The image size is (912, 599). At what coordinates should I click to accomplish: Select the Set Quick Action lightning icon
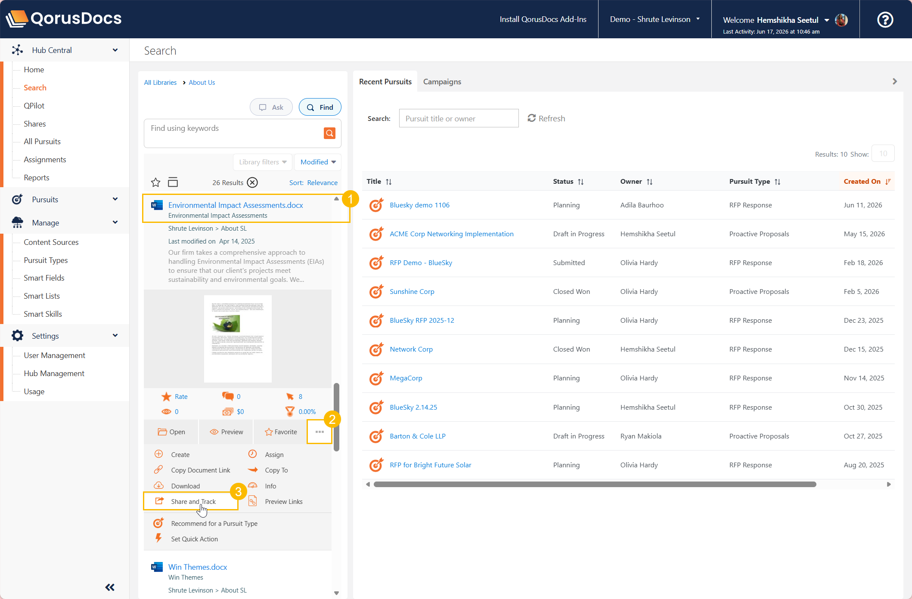158,538
